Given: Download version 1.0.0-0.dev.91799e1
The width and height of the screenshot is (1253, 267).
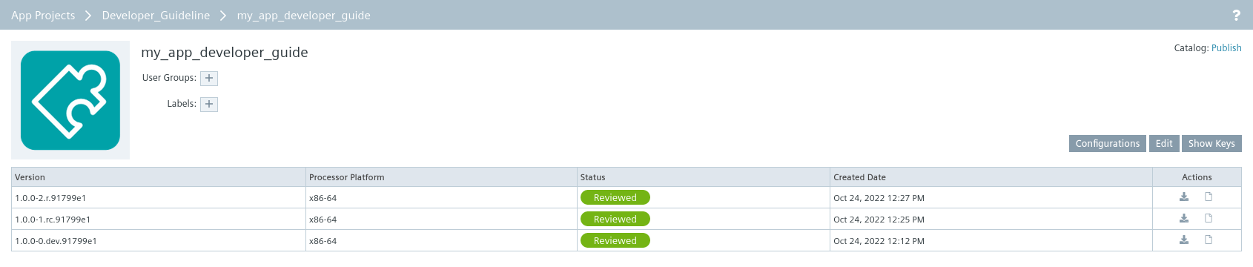Looking at the screenshot, I should (1184, 240).
